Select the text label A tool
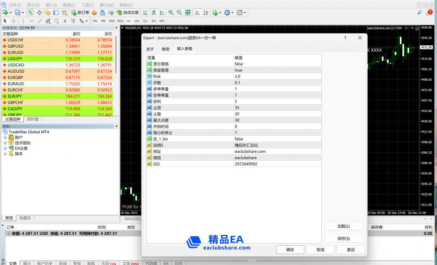 pos(65,21)
